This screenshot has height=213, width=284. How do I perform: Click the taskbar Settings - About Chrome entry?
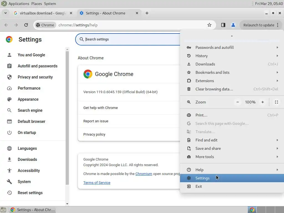pyautogui.click(x=33, y=210)
